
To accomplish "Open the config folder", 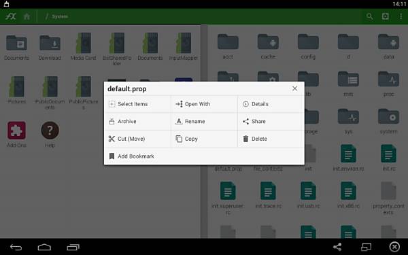I will coord(308,47).
